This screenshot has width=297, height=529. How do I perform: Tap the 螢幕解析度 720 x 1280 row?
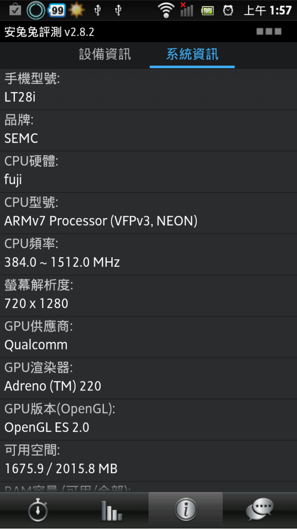[148, 296]
